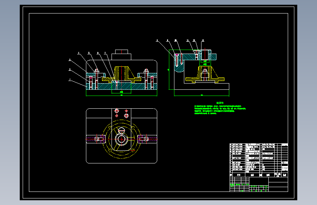Click balloon label 4 above front view

coord(79,53)
